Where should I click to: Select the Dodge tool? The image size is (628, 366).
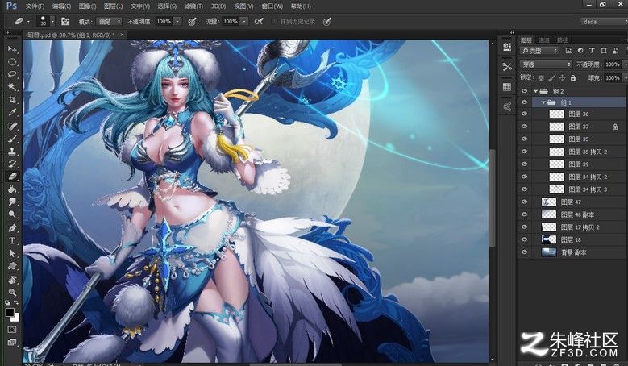coord(12,214)
